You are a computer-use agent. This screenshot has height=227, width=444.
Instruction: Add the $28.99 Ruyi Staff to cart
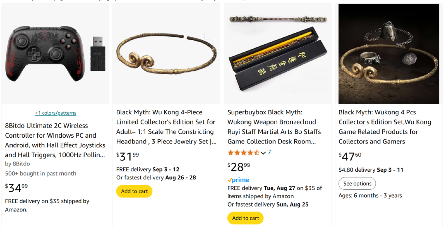[245, 218]
